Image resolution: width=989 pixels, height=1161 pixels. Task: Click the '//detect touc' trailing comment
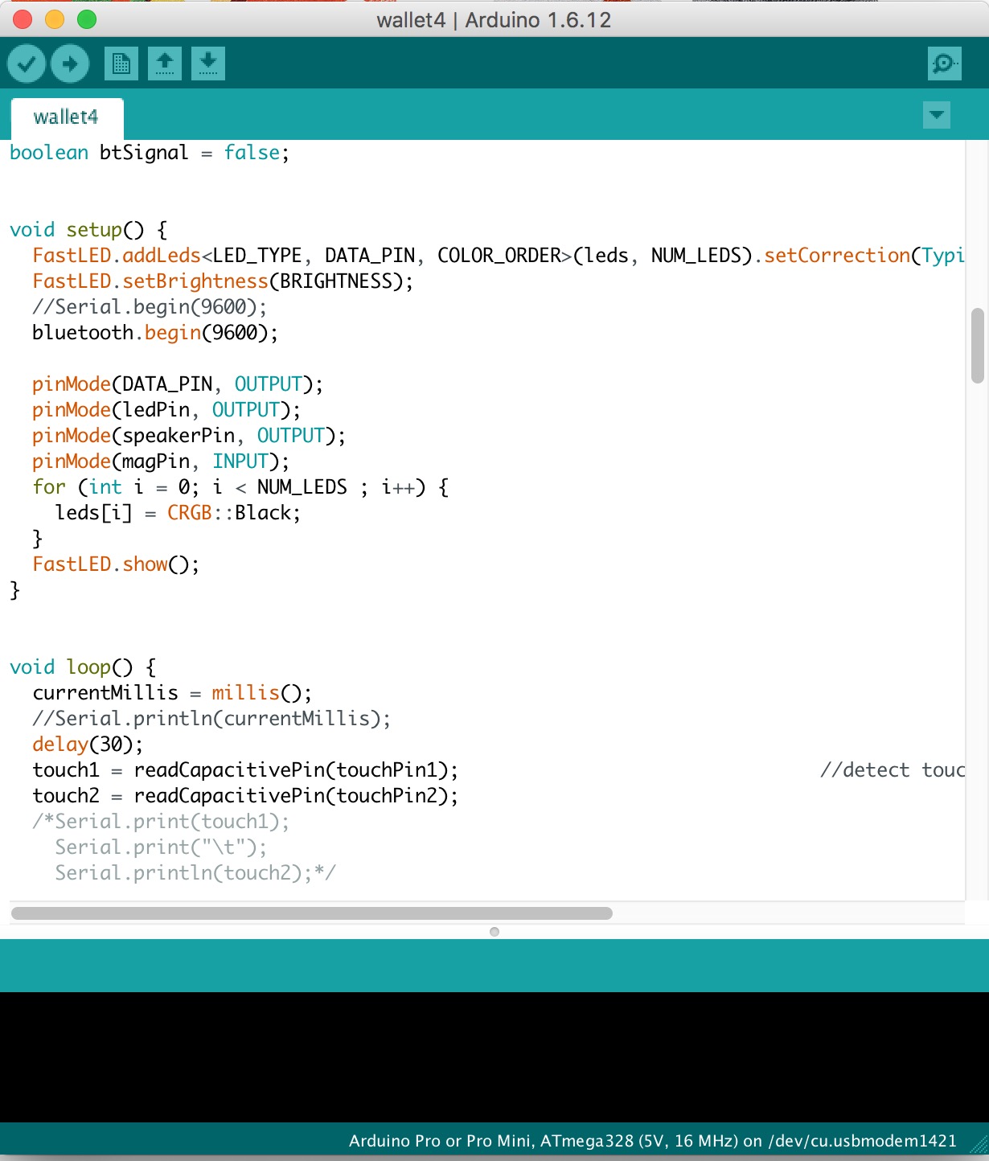(893, 770)
